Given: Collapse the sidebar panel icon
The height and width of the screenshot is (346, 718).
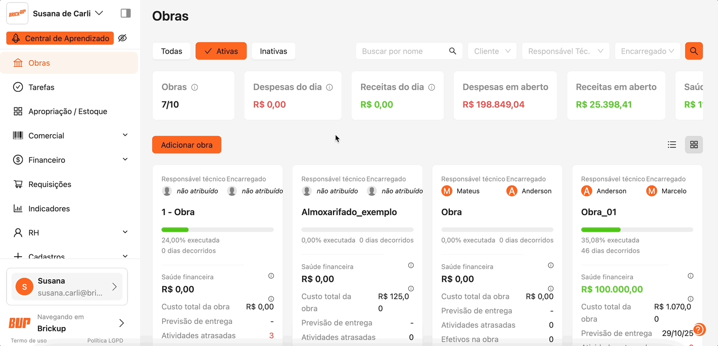Looking at the screenshot, I should 126,14.
